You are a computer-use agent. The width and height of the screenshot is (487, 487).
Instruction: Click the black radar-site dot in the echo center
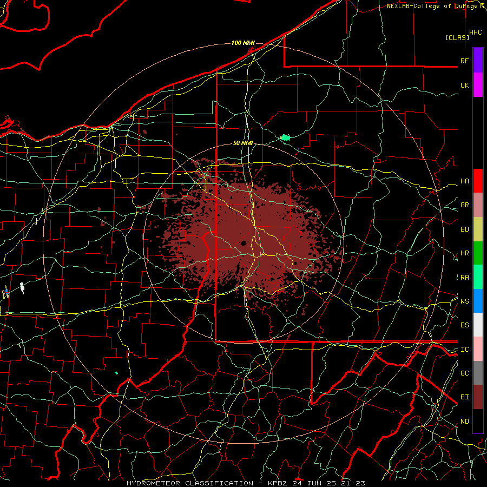(243, 243)
